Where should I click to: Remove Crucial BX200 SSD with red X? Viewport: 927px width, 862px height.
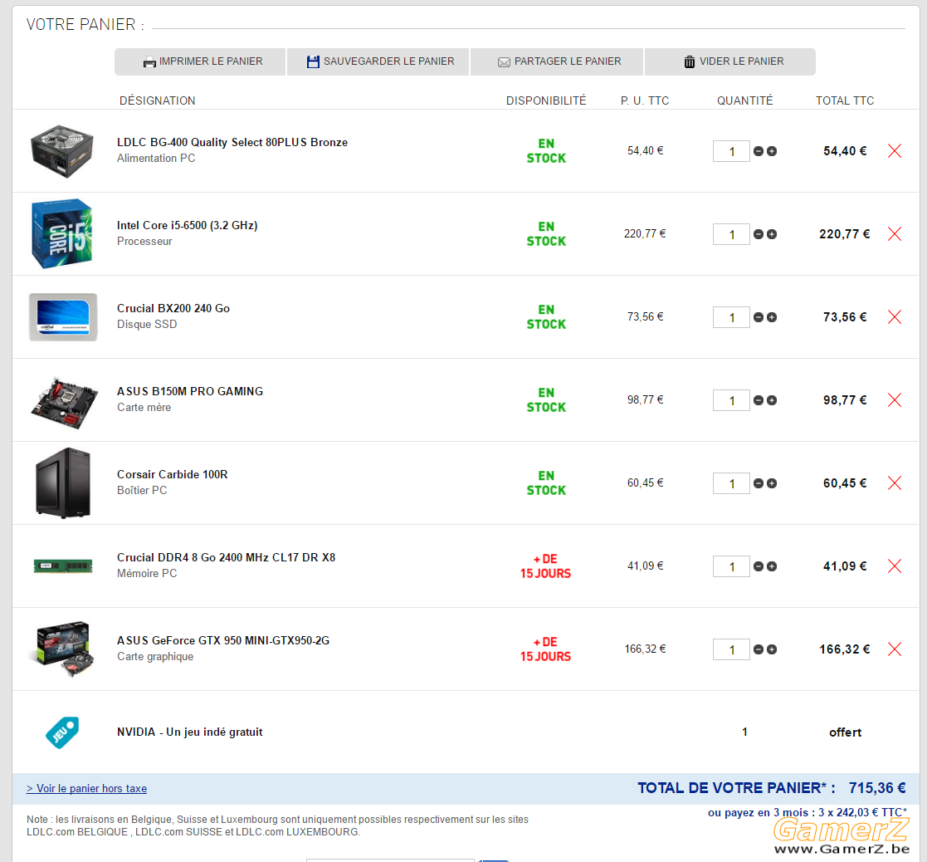[895, 317]
